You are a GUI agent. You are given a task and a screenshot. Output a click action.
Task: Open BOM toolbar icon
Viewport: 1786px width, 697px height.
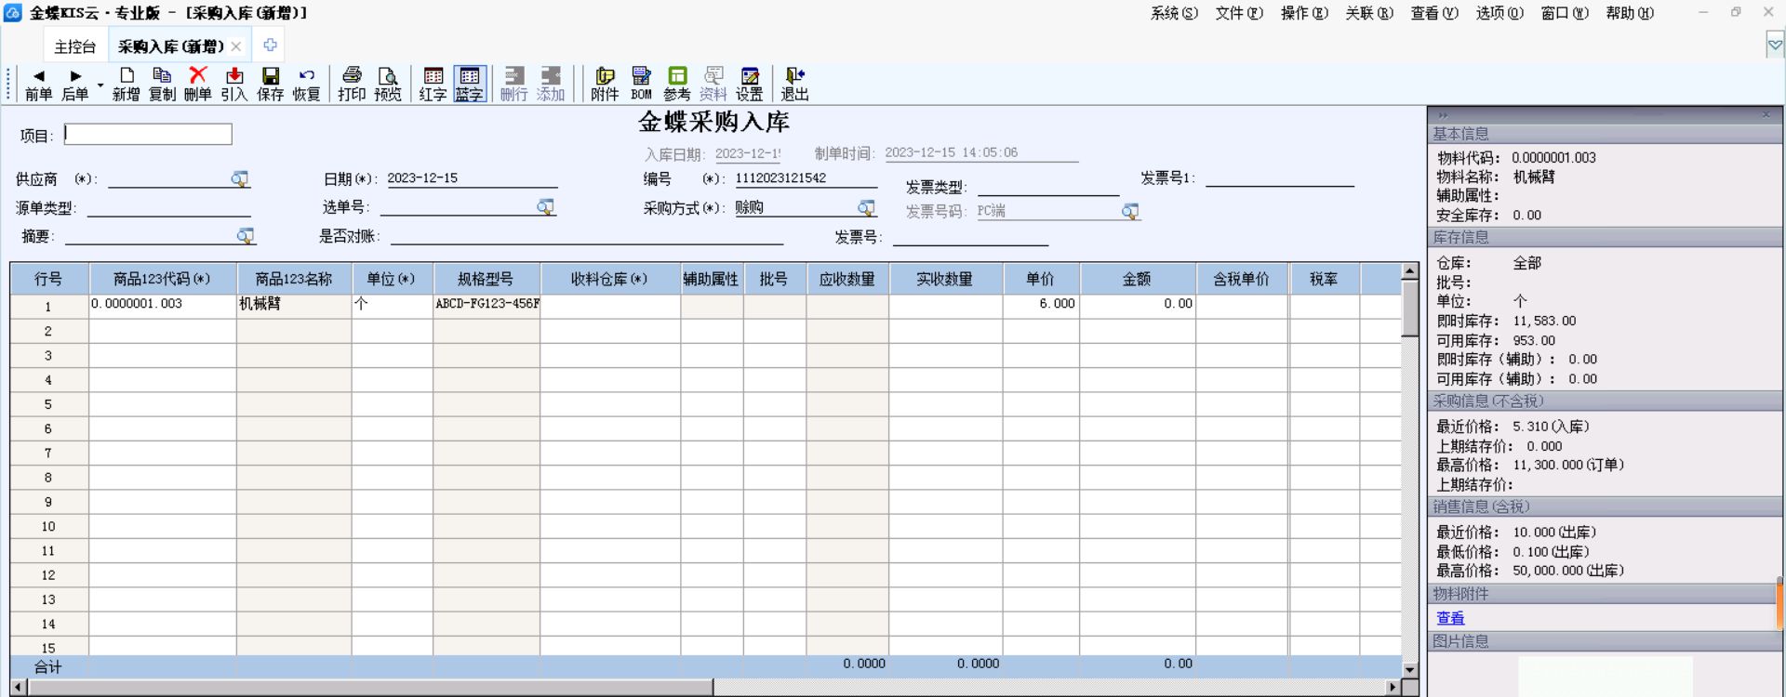tap(641, 84)
